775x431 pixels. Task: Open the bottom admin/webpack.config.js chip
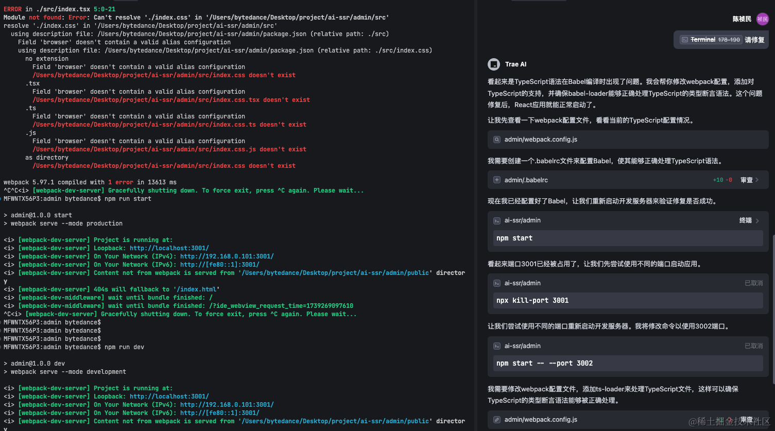[628, 420]
